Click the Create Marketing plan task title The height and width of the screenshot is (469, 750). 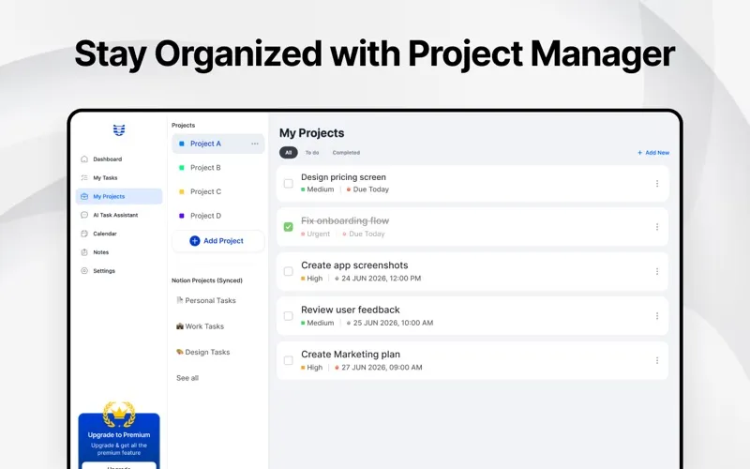pyautogui.click(x=351, y=355)
